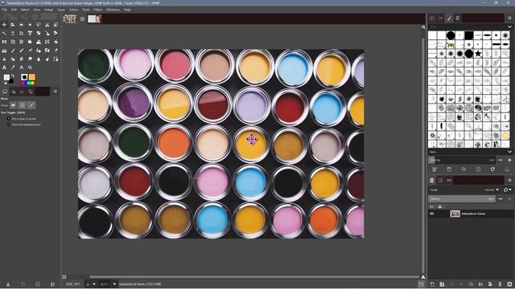515x289 pixels.
Task: Open the Filters menu
Action: click(98, 10)
